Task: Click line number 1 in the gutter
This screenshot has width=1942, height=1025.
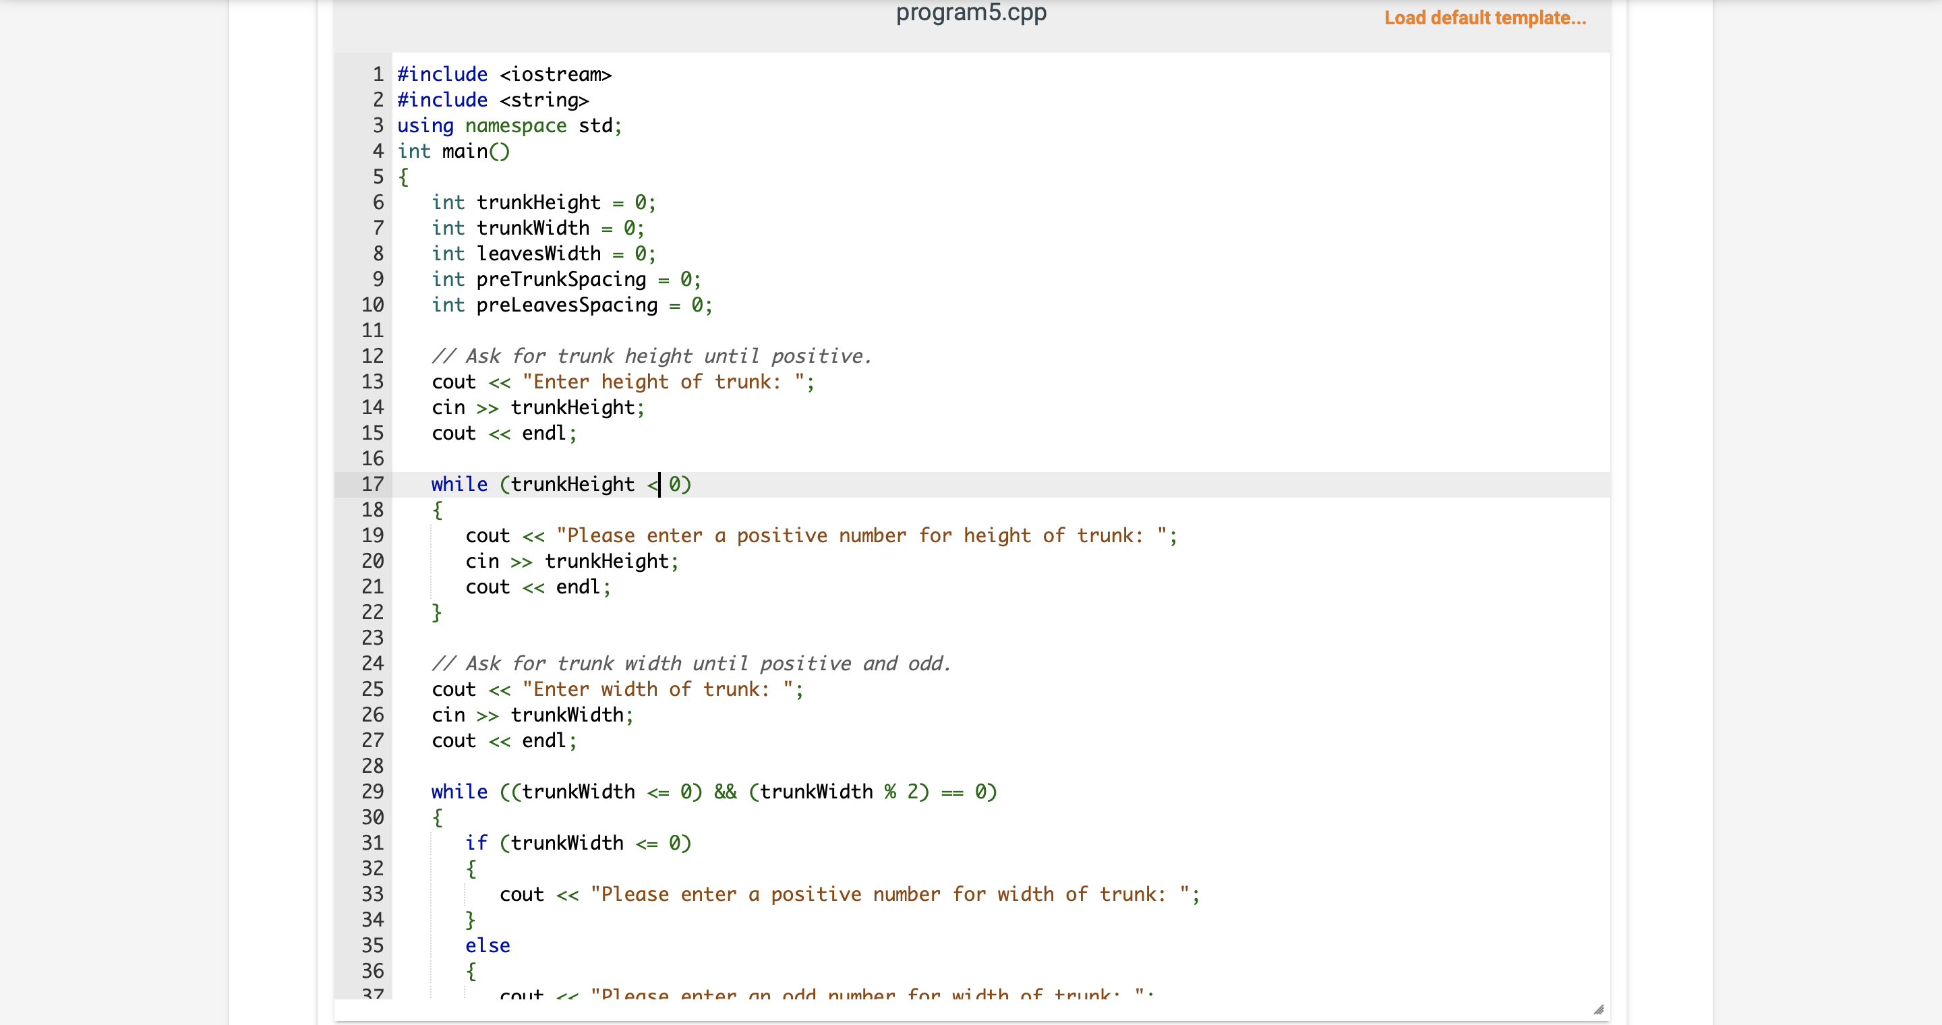Action: coord(376,74)
